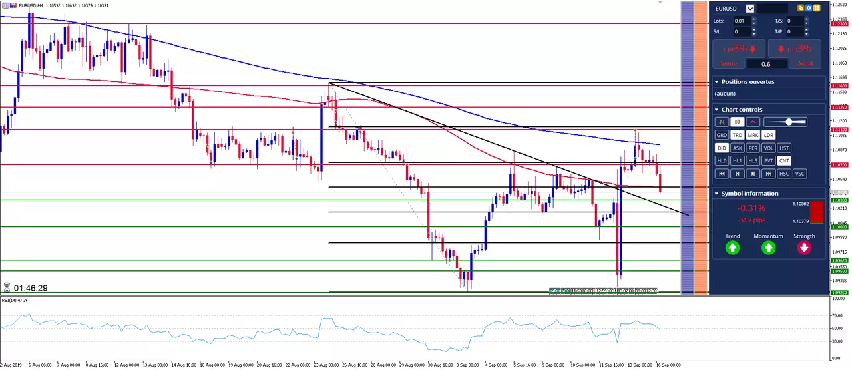852x370 pixels.
Task: Select the line chart type icon
Action: [753, 122]
